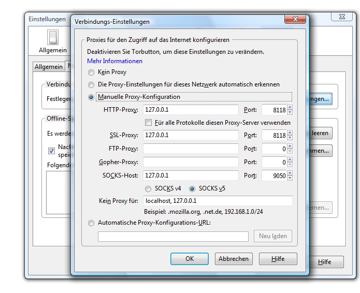360x293 pixels.
Task: Decrease the SSL-Proxy port value
Action: click(x=290, y=137)
